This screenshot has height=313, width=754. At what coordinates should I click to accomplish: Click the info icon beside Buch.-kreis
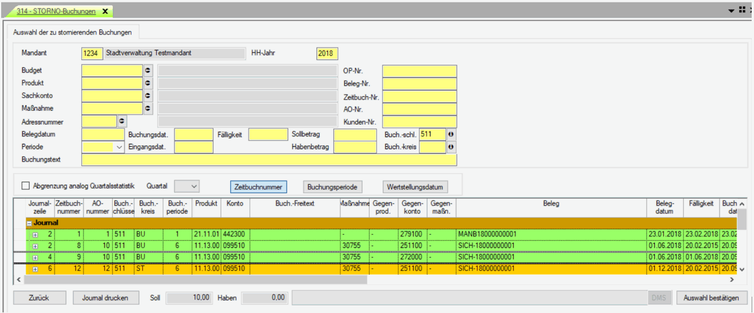coord(451,147)
